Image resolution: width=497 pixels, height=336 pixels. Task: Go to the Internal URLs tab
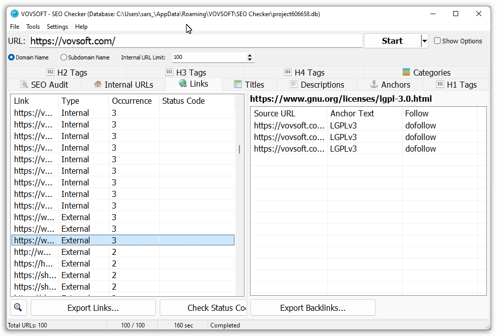click(123, 85)
